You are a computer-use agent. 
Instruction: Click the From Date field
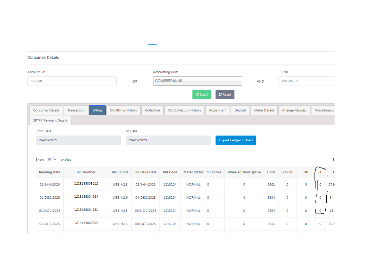click(x=78, y=140)
